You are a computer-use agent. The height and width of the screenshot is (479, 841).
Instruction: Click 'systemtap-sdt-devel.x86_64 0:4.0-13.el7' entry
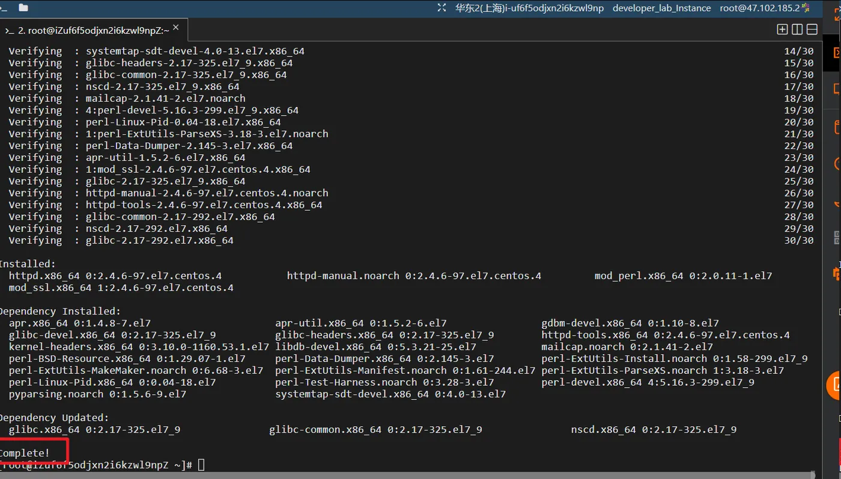pyautogui.click(x=390, y=394)
